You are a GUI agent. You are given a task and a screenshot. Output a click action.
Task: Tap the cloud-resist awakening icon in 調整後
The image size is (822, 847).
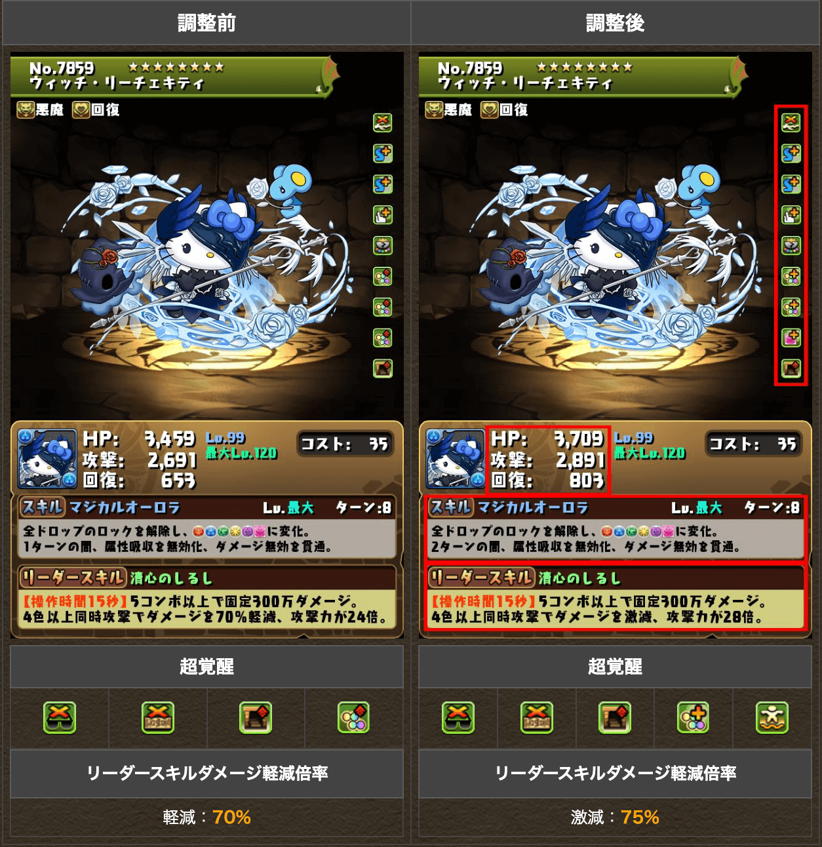tap(791, 122)
